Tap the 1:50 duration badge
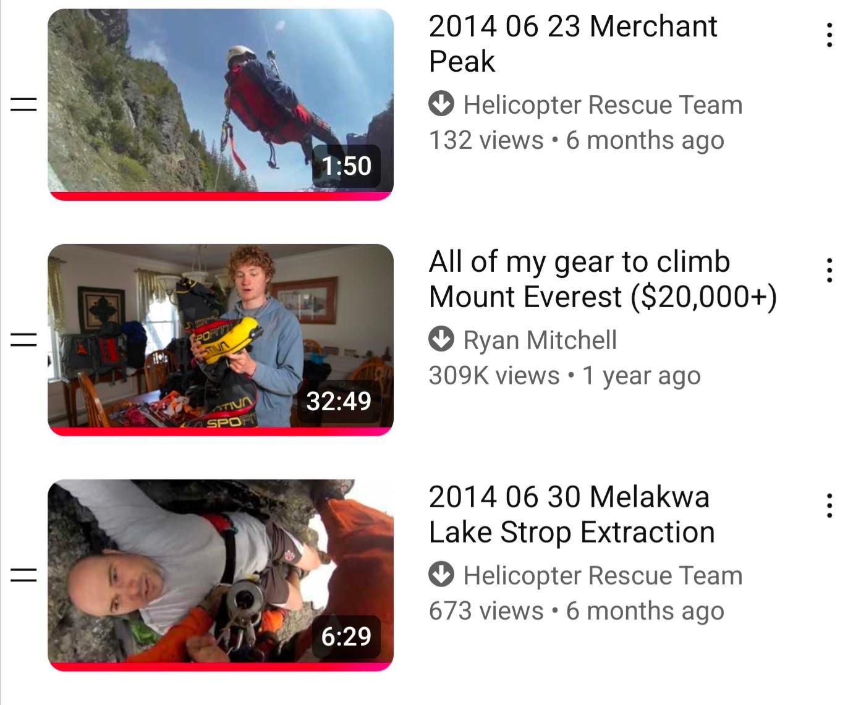The width and height of the screenshot is (861, 705). pyautogui.click(x=346, y=166)
